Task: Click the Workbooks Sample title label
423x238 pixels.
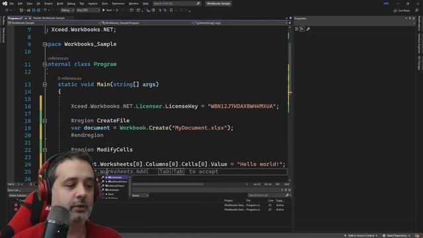Action: pyautogui.click(x=218, y=3)
